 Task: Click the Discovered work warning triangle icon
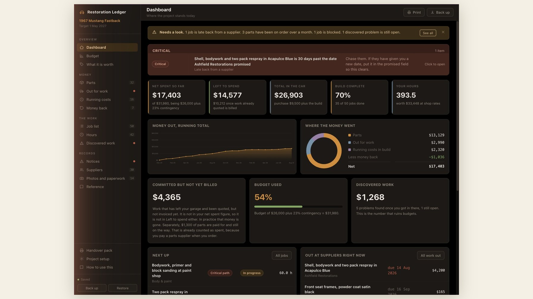click(x=82, y=143)
